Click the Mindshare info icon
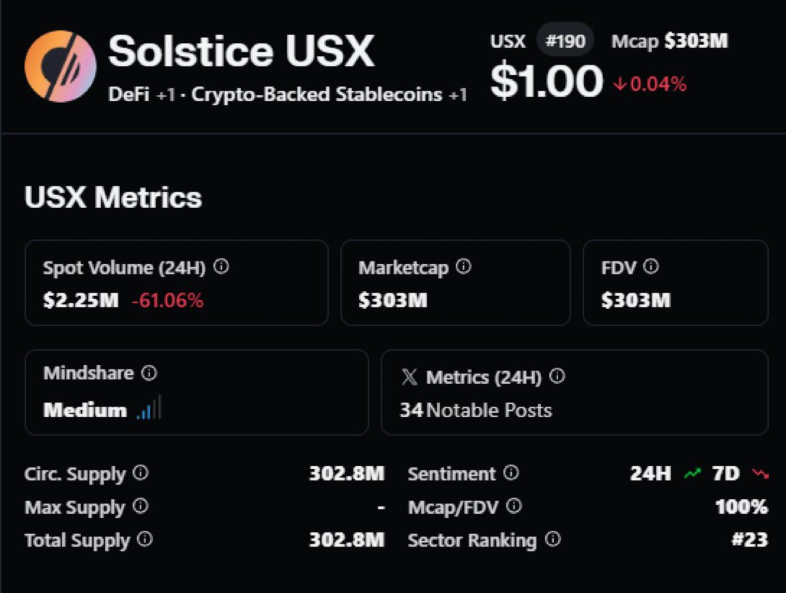This screenshot has height=593, width=786. 149,373
